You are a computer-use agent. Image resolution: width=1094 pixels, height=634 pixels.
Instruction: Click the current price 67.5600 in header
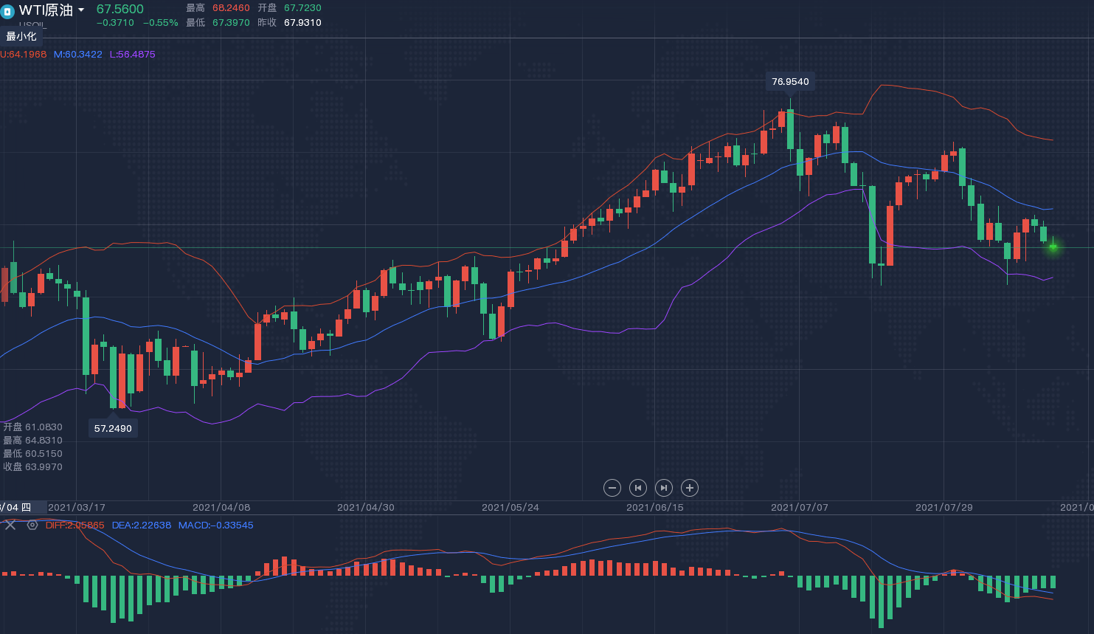(x=120, y=9)
